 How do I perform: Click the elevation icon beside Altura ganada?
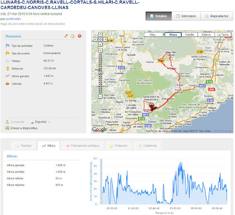click(x=8, y=76)
